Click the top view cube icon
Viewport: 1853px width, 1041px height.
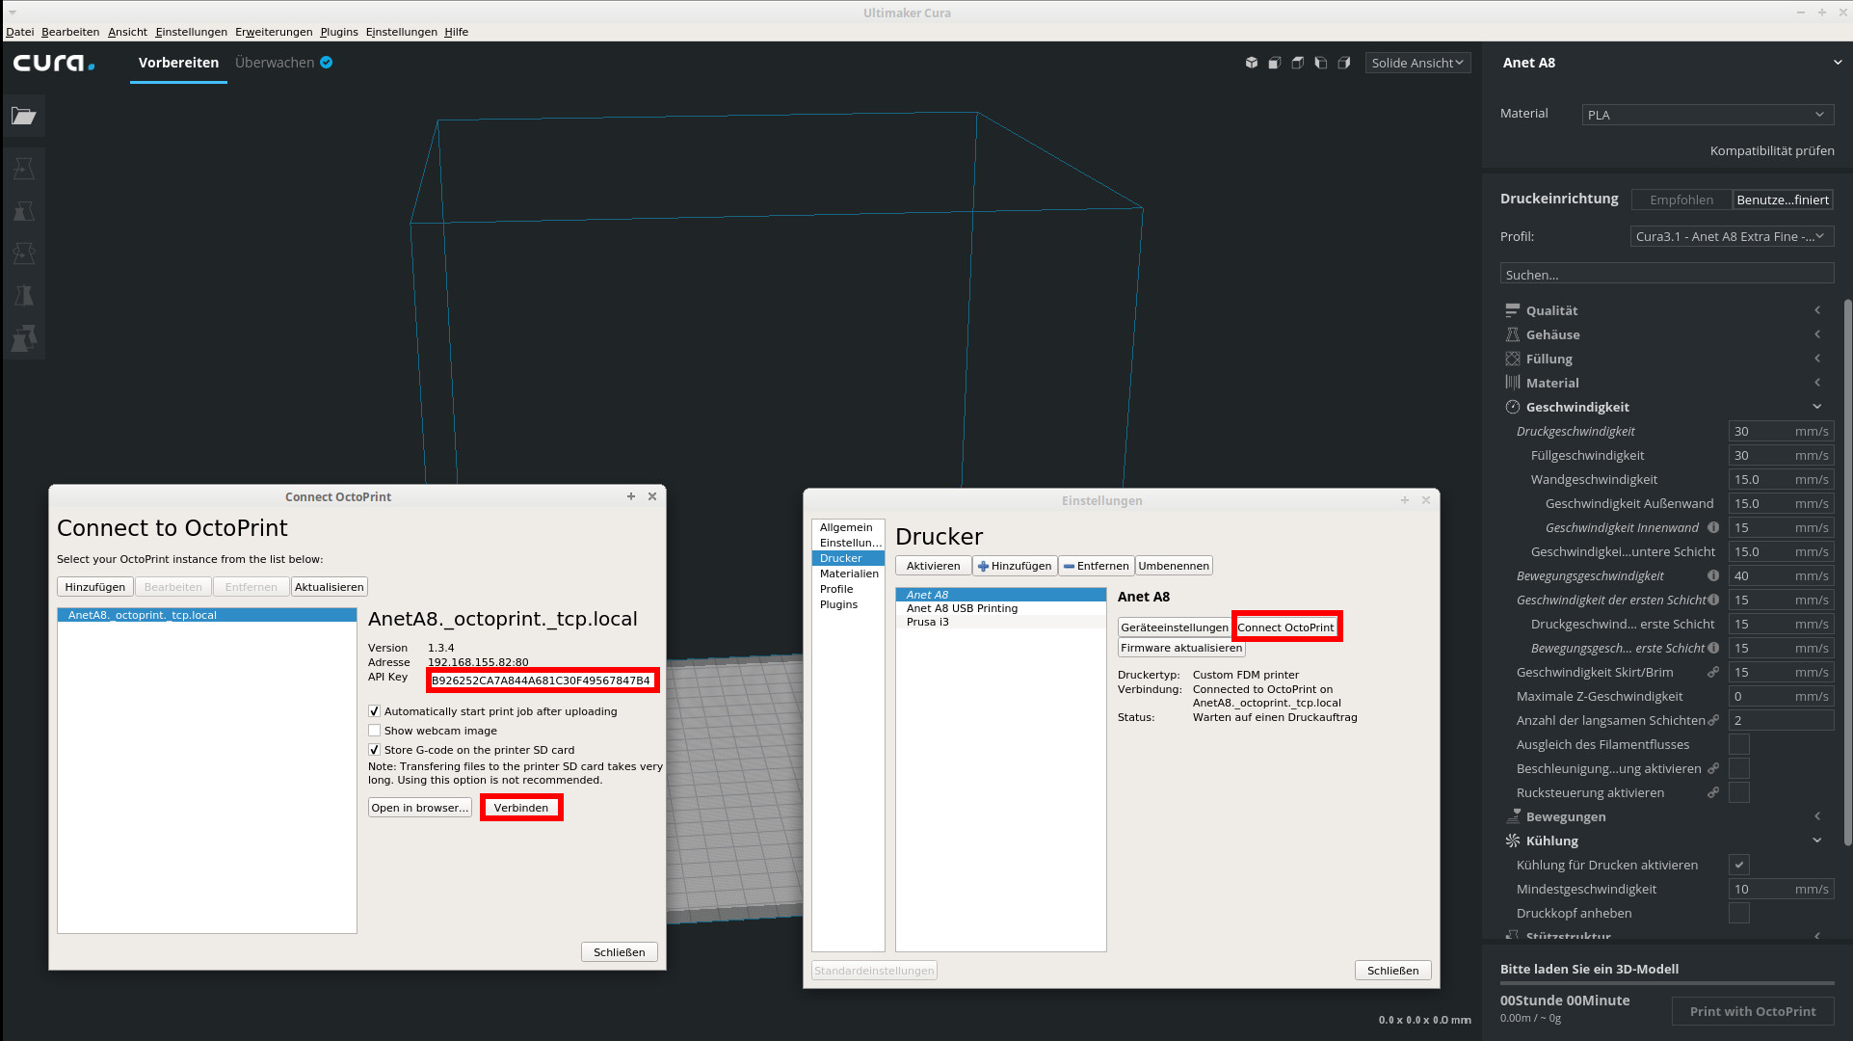pyautogui.click(x=1297, y=63)
